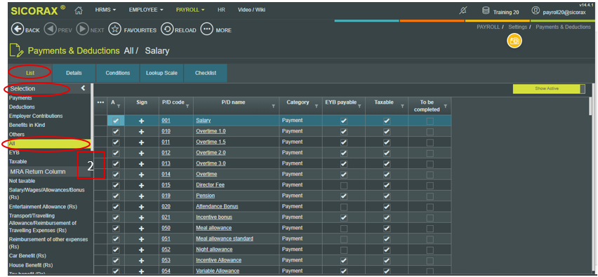Open Video / Wiki menu

pyautogui.click(x=251, y=10)
